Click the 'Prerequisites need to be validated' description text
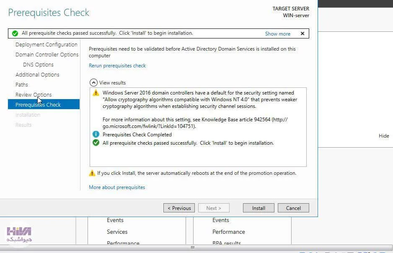Screen dimensions: 393x253 coord(192,52)
